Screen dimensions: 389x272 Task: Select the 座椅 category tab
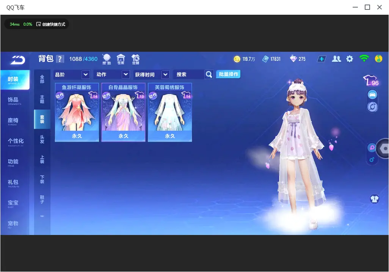tap(15, 121)
